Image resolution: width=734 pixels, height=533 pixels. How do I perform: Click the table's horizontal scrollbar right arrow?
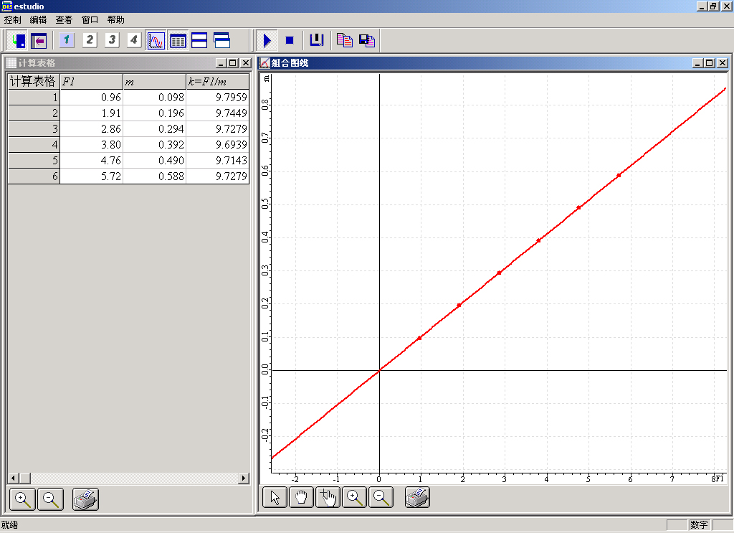click(x=244, y=478)
